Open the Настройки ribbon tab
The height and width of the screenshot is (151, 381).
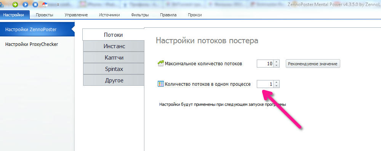[15, 15]
